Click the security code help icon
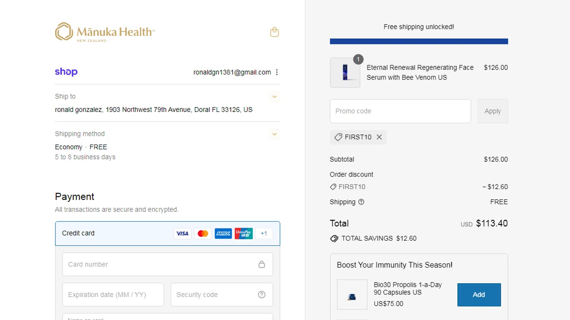Image resolution: width=570 pixels, height=320 pixels. tap(262, 295)
